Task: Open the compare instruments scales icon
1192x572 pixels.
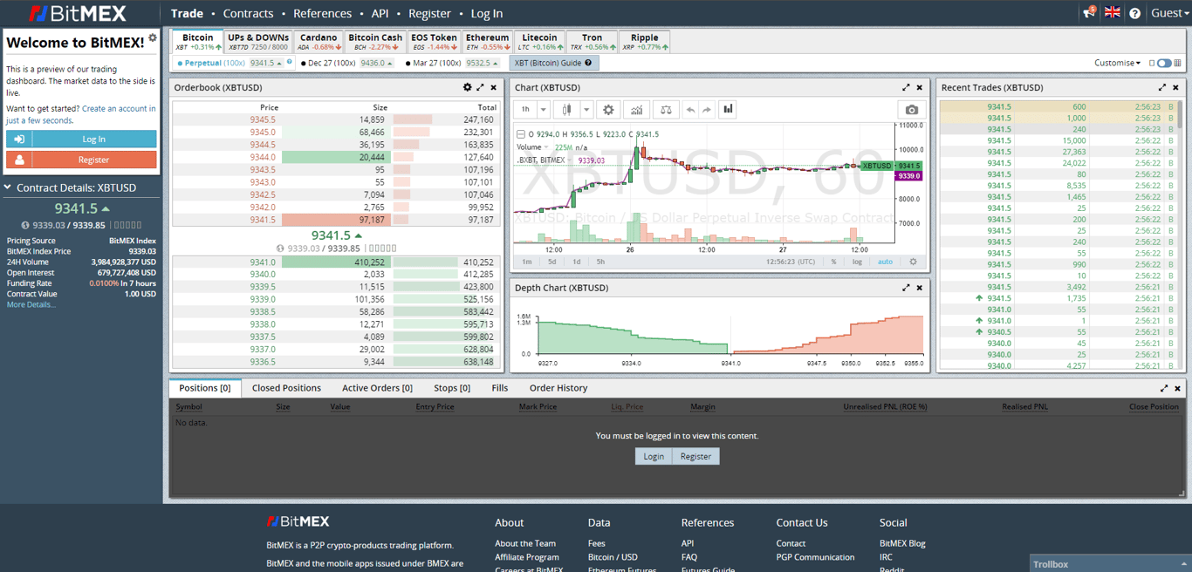Action: 666,109
